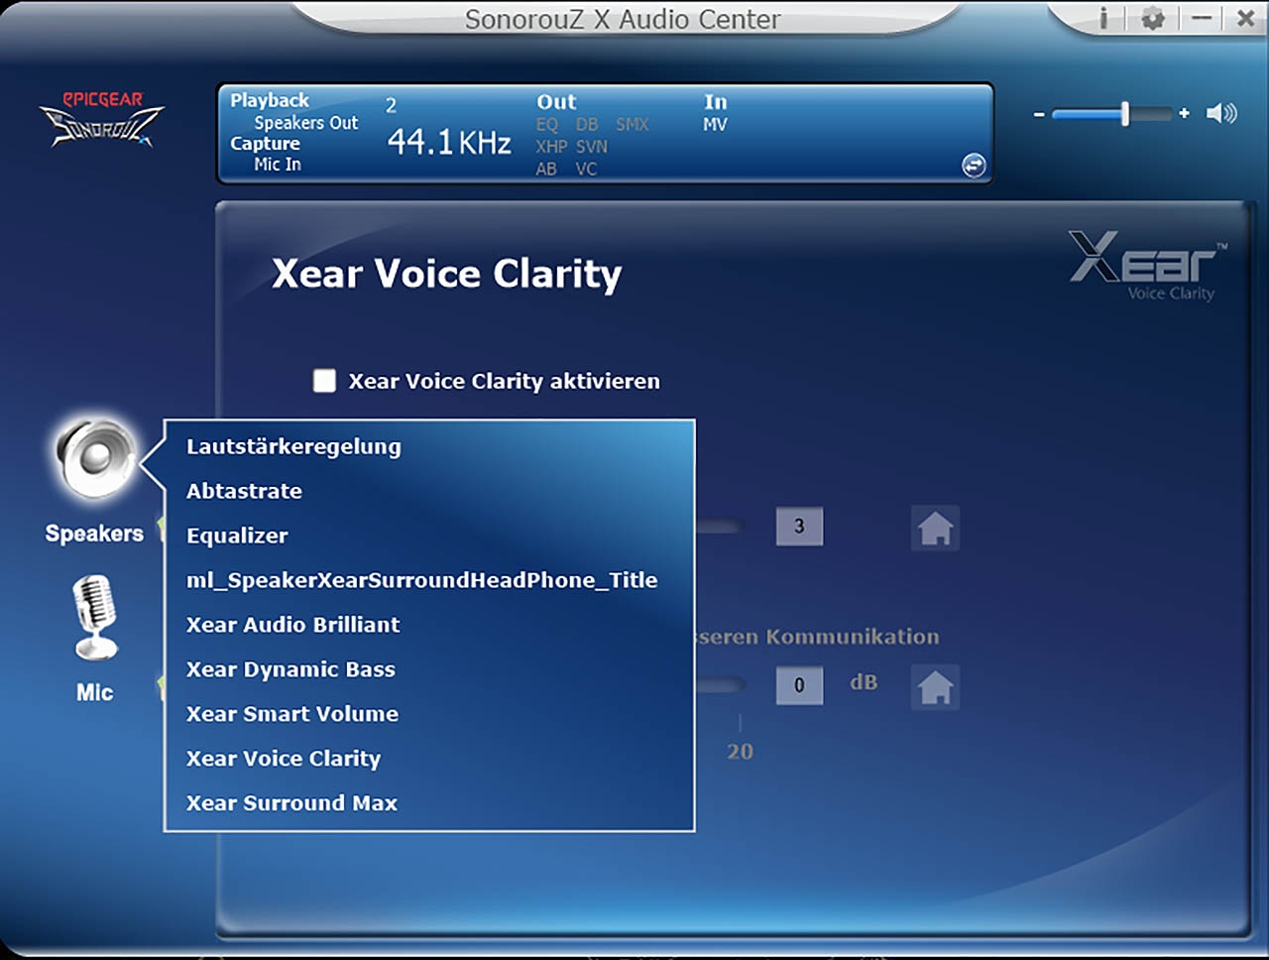Click the SMX indicator under Out
This screenshot has width=1269, height=960.
[632, 125]
